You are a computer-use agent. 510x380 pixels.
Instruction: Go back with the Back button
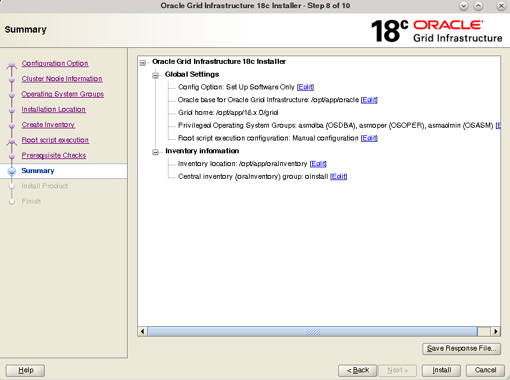click(357, 370)
